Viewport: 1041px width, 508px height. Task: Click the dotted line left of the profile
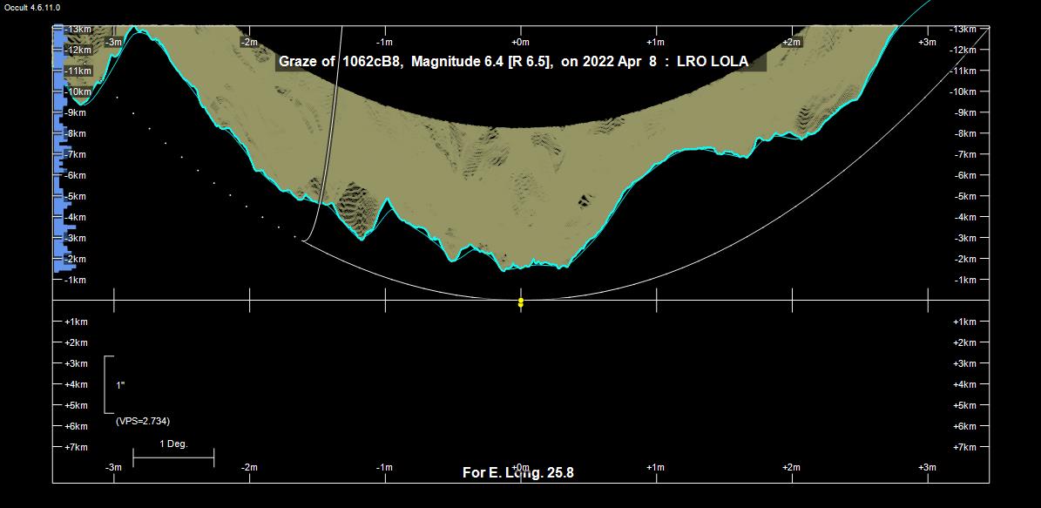[198, 171]
